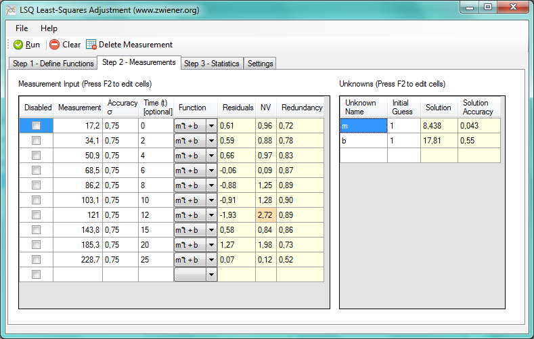Click the Residuals column header

237,108
